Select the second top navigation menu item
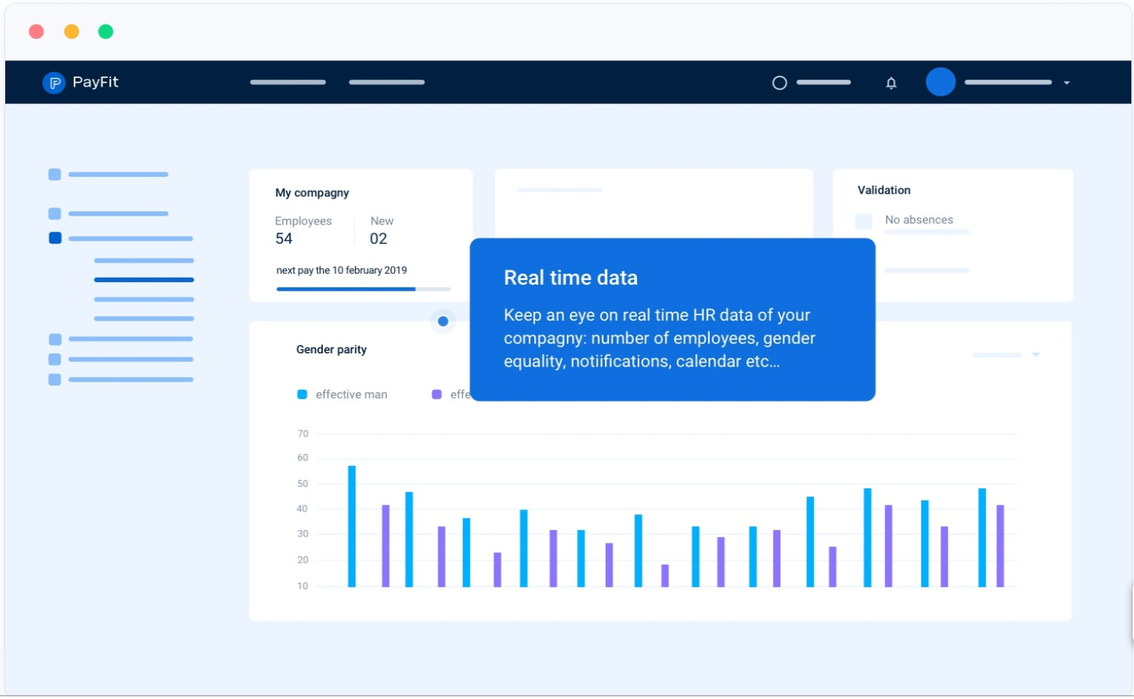This screenshot has height=699, width=1134. tap(386, 82)
